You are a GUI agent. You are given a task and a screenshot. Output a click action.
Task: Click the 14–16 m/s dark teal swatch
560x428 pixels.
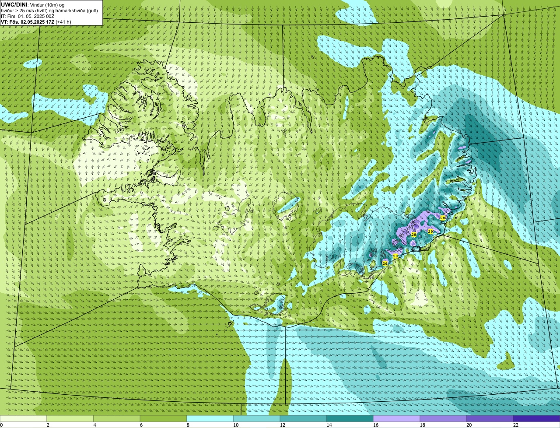pyautogui.click(x=350, y=418)
